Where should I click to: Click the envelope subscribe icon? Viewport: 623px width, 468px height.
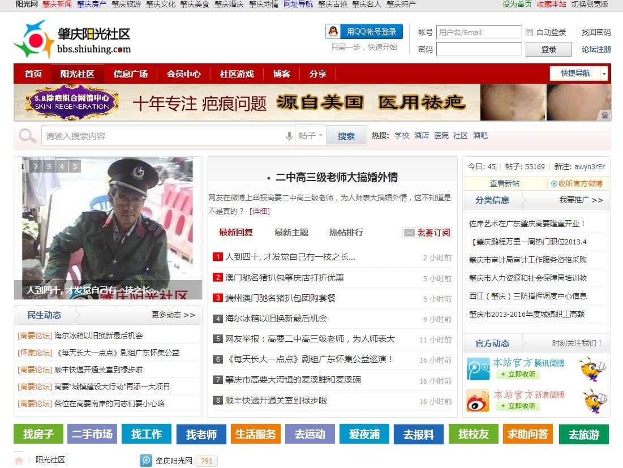[x=409, y=233]
